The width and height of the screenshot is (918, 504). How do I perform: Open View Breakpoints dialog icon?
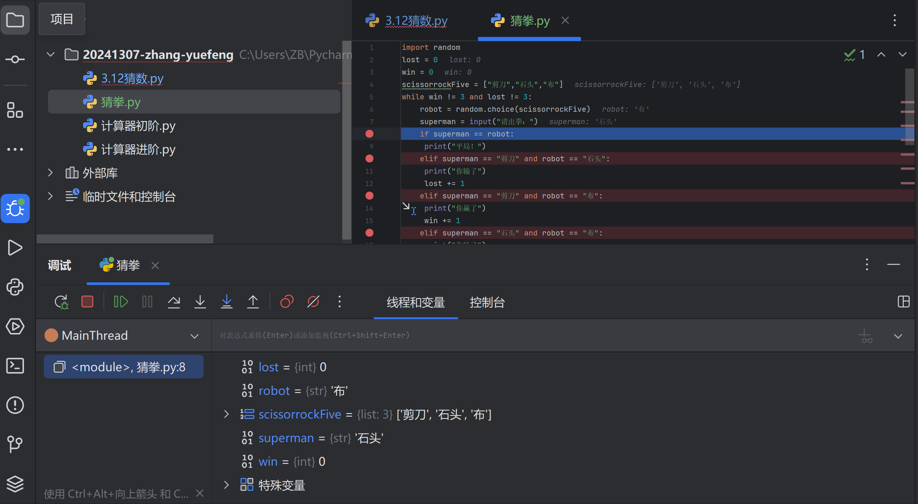pos(287,301)
